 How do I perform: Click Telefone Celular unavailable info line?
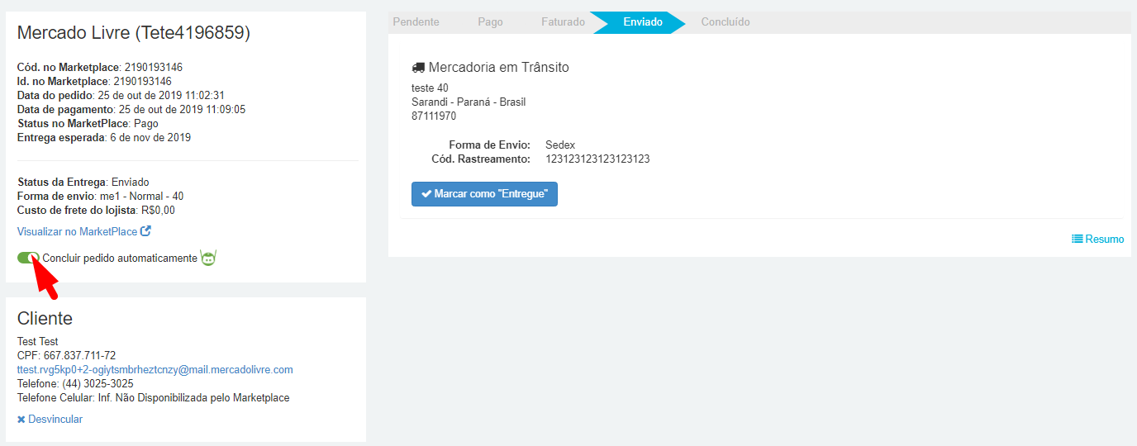pos(154,397)
